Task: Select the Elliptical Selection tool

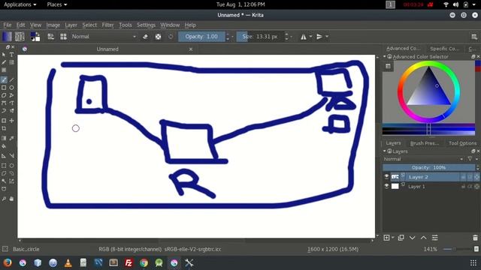Action: click(12, 166)
